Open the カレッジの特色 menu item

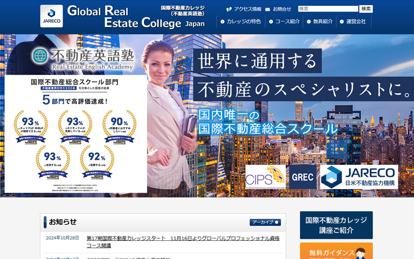coord(244,21)
